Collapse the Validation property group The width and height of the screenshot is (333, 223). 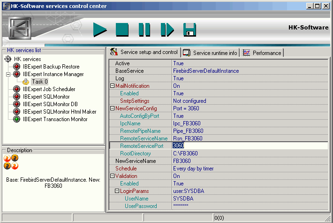(113, 176)
